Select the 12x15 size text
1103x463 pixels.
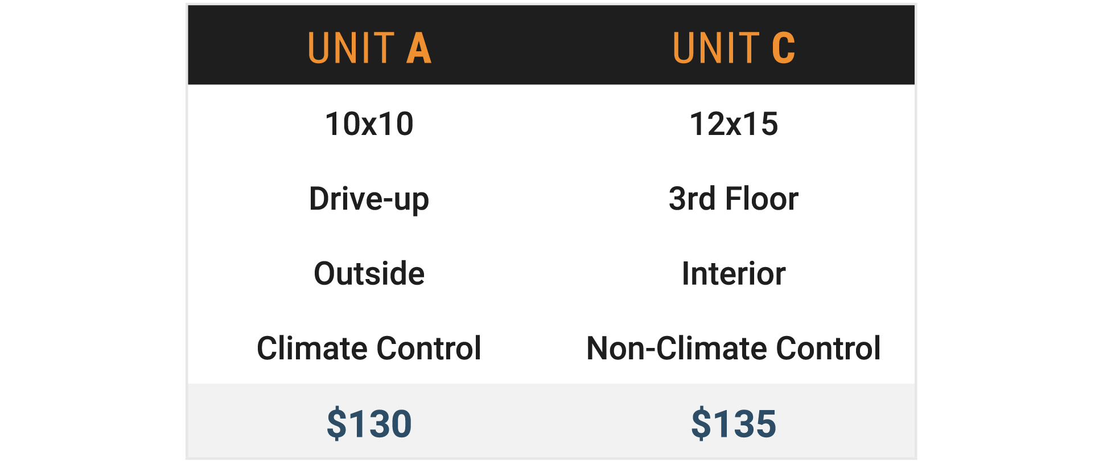tap(734, 124)
